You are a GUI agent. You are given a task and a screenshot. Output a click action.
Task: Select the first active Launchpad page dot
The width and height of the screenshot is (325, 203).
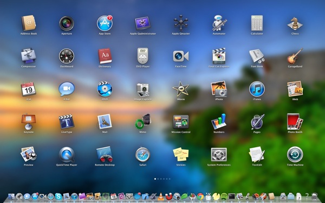(155, 179)
